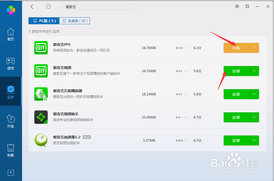Click star rating for 爱奇艺视频
The height and width of the screenshot is (181, 274).
point(182,71)
